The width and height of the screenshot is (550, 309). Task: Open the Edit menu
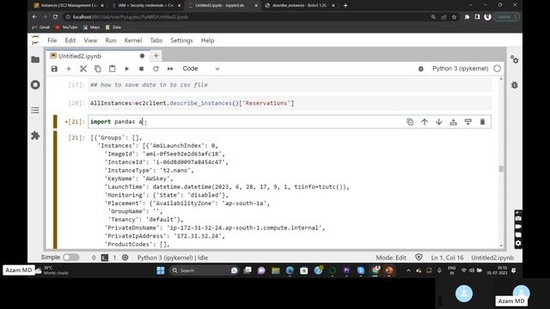tap(70, 40)
